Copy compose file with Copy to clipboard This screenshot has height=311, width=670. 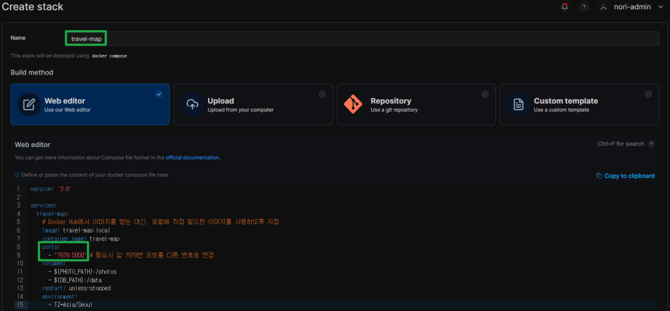[x=625, y=176]
